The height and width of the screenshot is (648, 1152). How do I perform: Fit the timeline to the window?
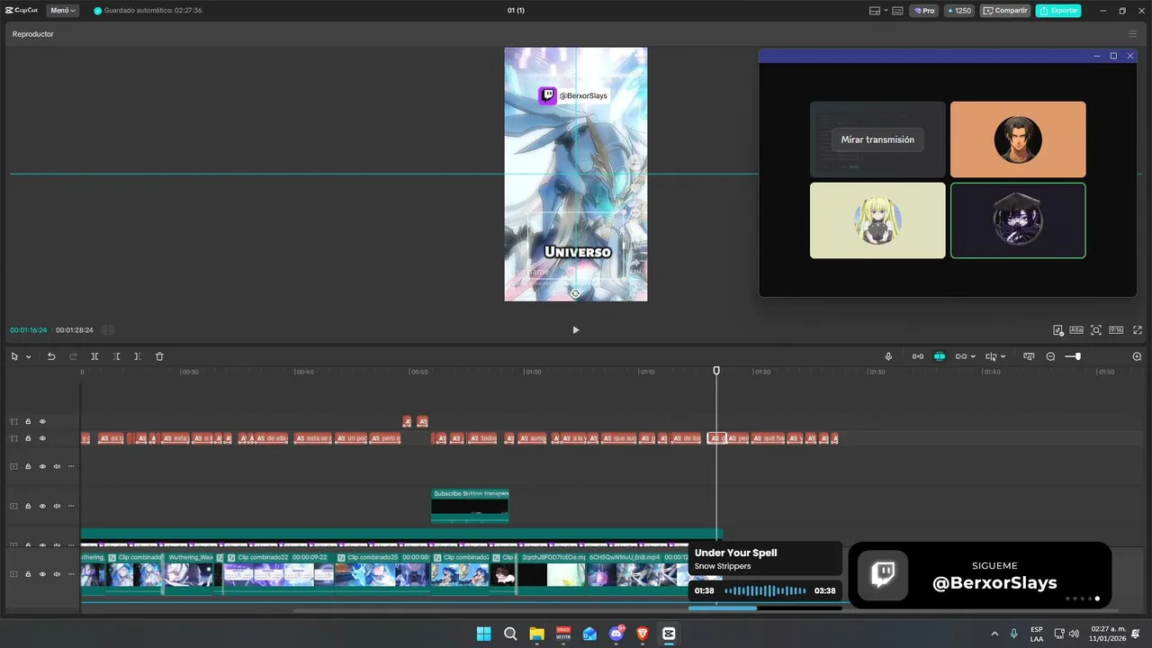1029,356
